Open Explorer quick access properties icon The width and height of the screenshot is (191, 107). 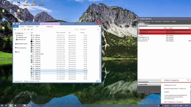tap(17, 24)
